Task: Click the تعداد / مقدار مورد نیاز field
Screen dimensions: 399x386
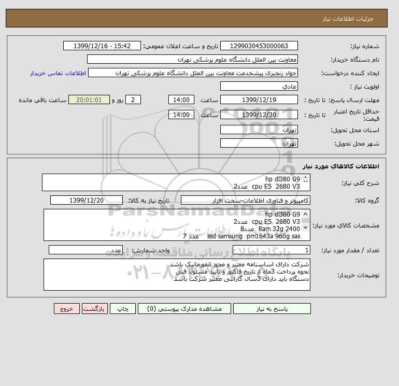Action: pos(271,250)
